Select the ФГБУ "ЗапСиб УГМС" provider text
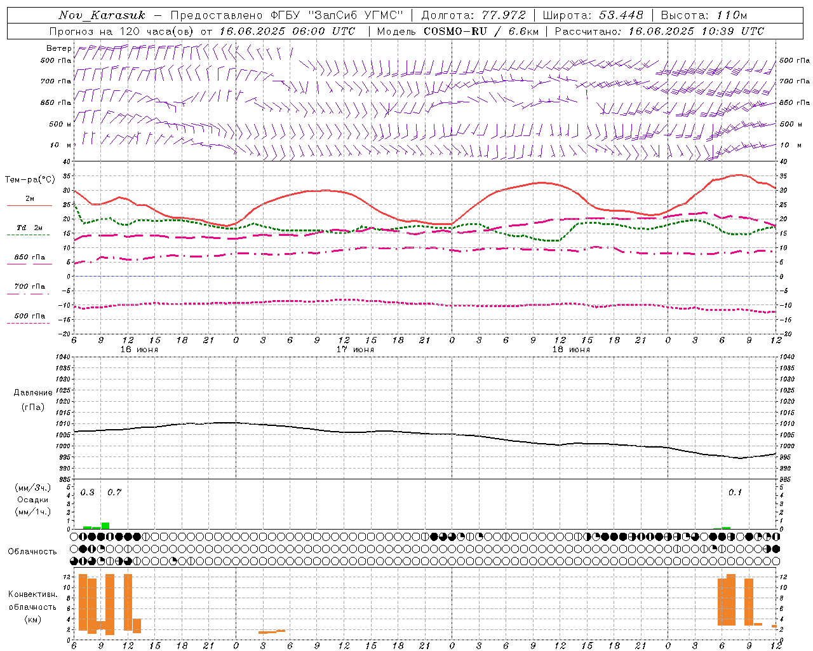The width and height of the screenshot is (813, 651). (337, 15)
